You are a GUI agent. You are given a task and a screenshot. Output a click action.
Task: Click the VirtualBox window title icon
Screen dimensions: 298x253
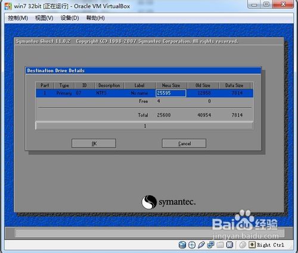pyautogui.click(x=8, y=6)
